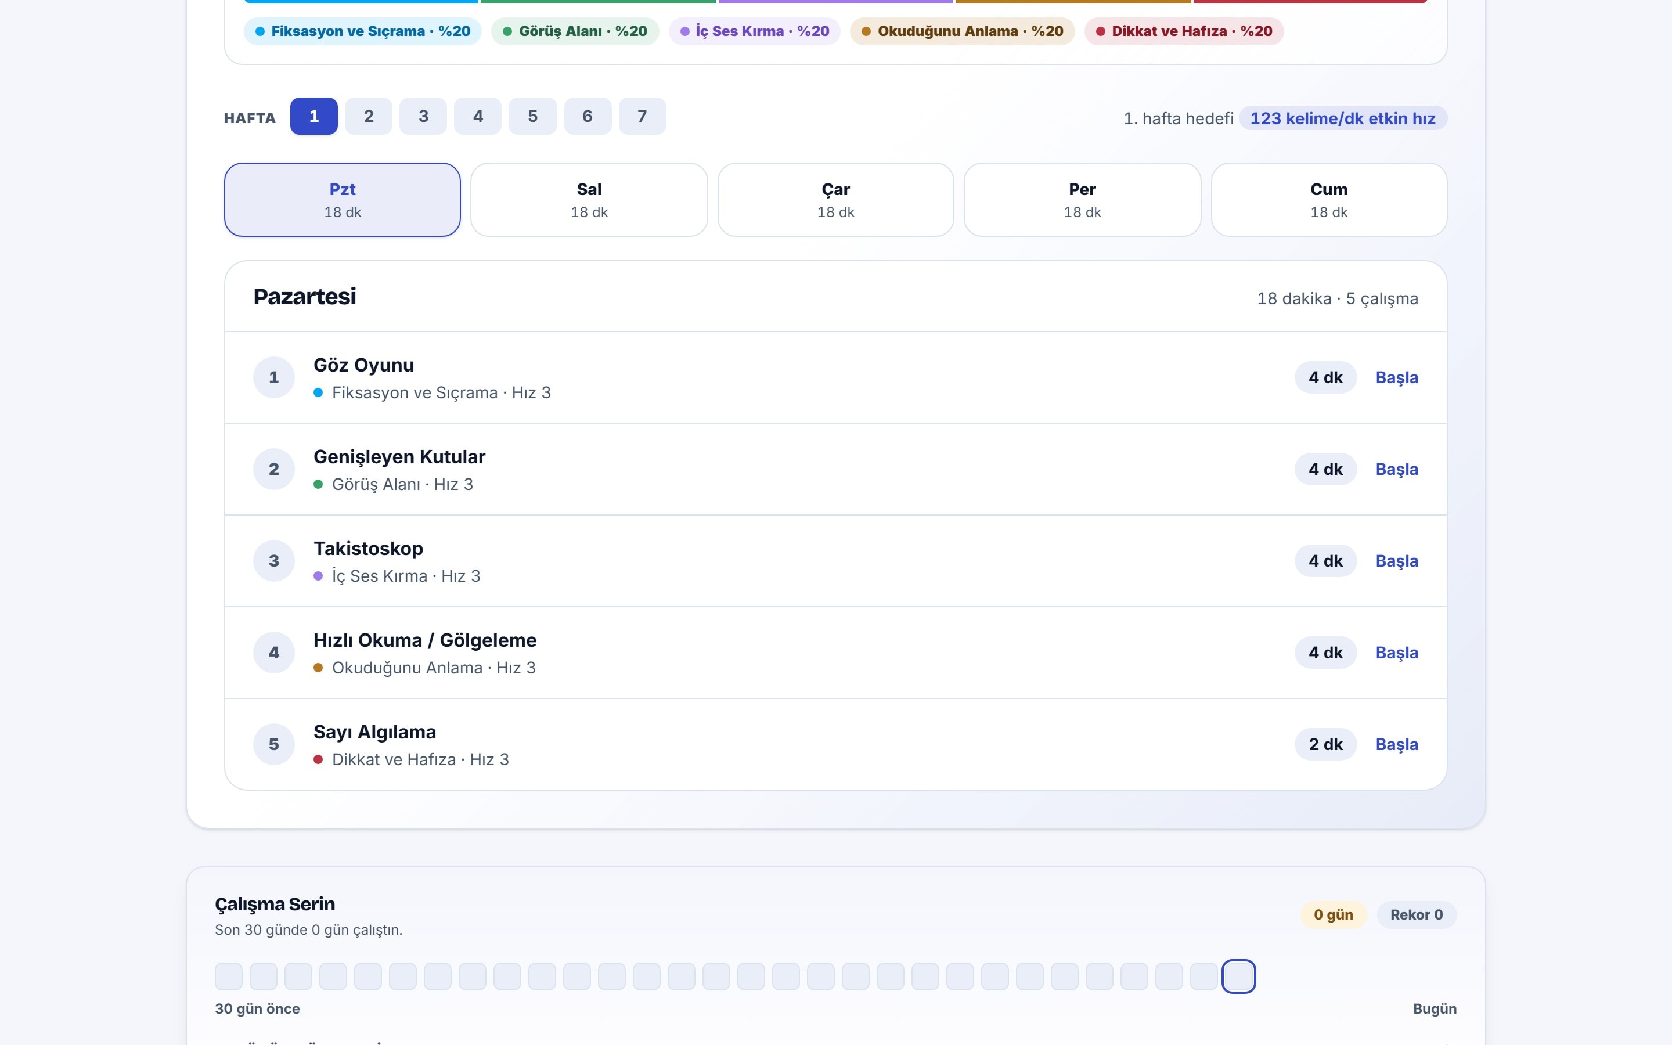Click the 4 dk badge for Takistoskop
This screenshot has height=1045, width=1672.
(1326, 561)
